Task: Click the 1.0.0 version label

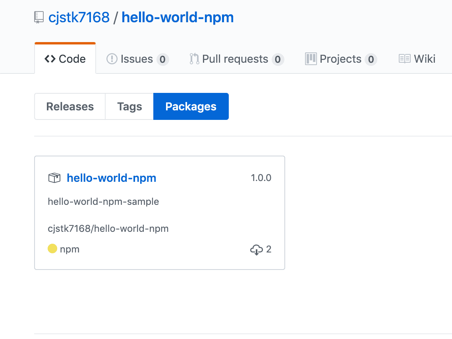Action: 261,178
